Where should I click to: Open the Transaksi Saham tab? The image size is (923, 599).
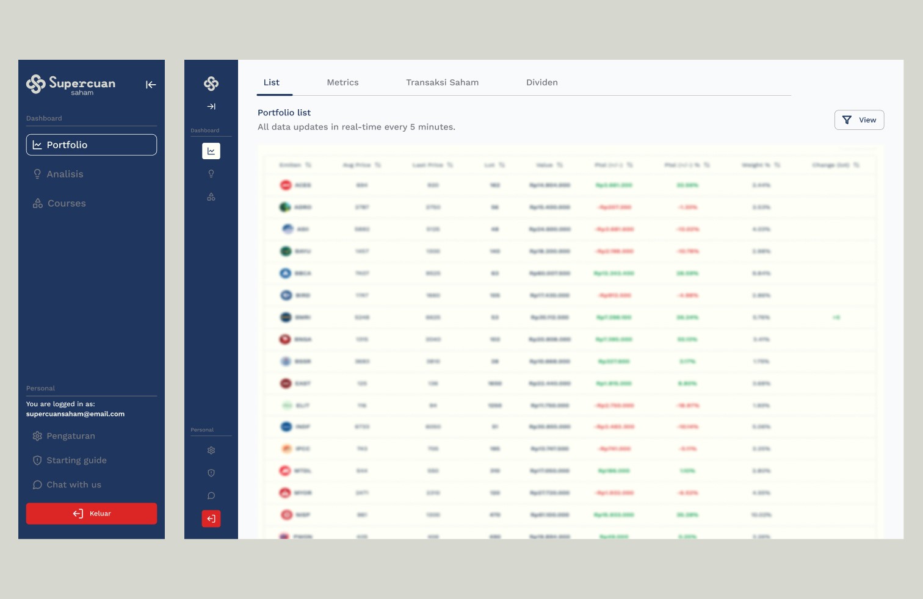click(x=443, y=82)
